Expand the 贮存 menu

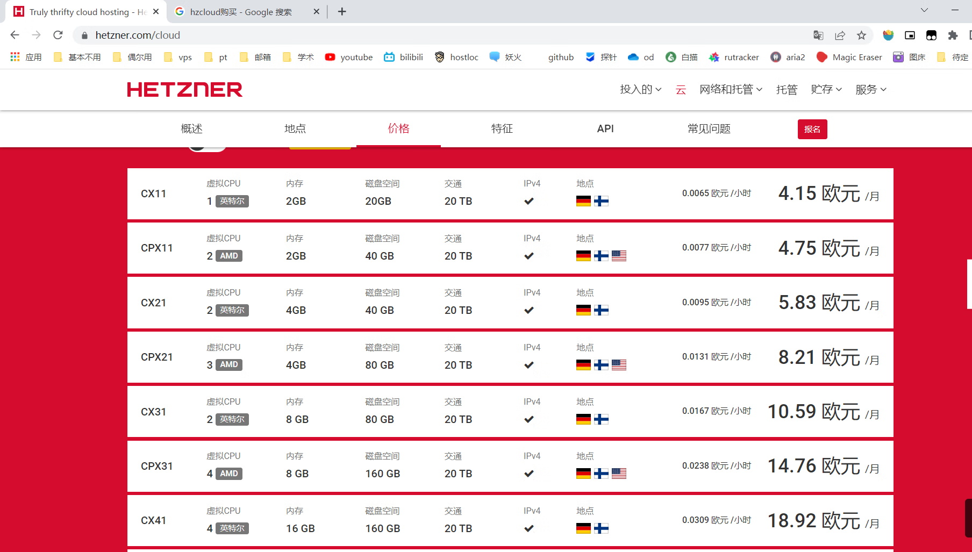coord(826,89)
